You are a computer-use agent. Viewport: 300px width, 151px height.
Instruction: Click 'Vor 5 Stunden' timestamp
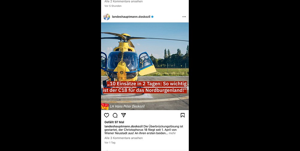pyautogui.click(x=113, y=6)
